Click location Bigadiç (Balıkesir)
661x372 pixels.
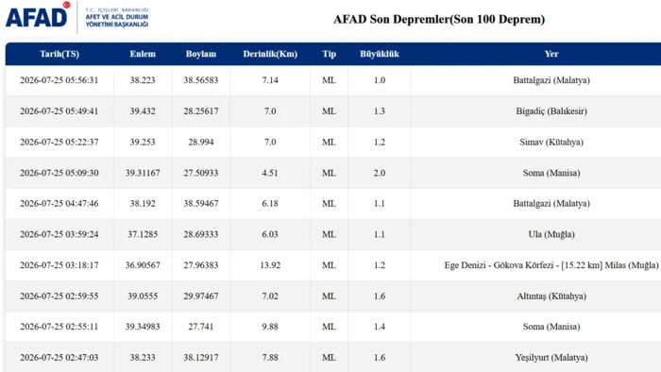pyautogui.click(x=551, y=111)
